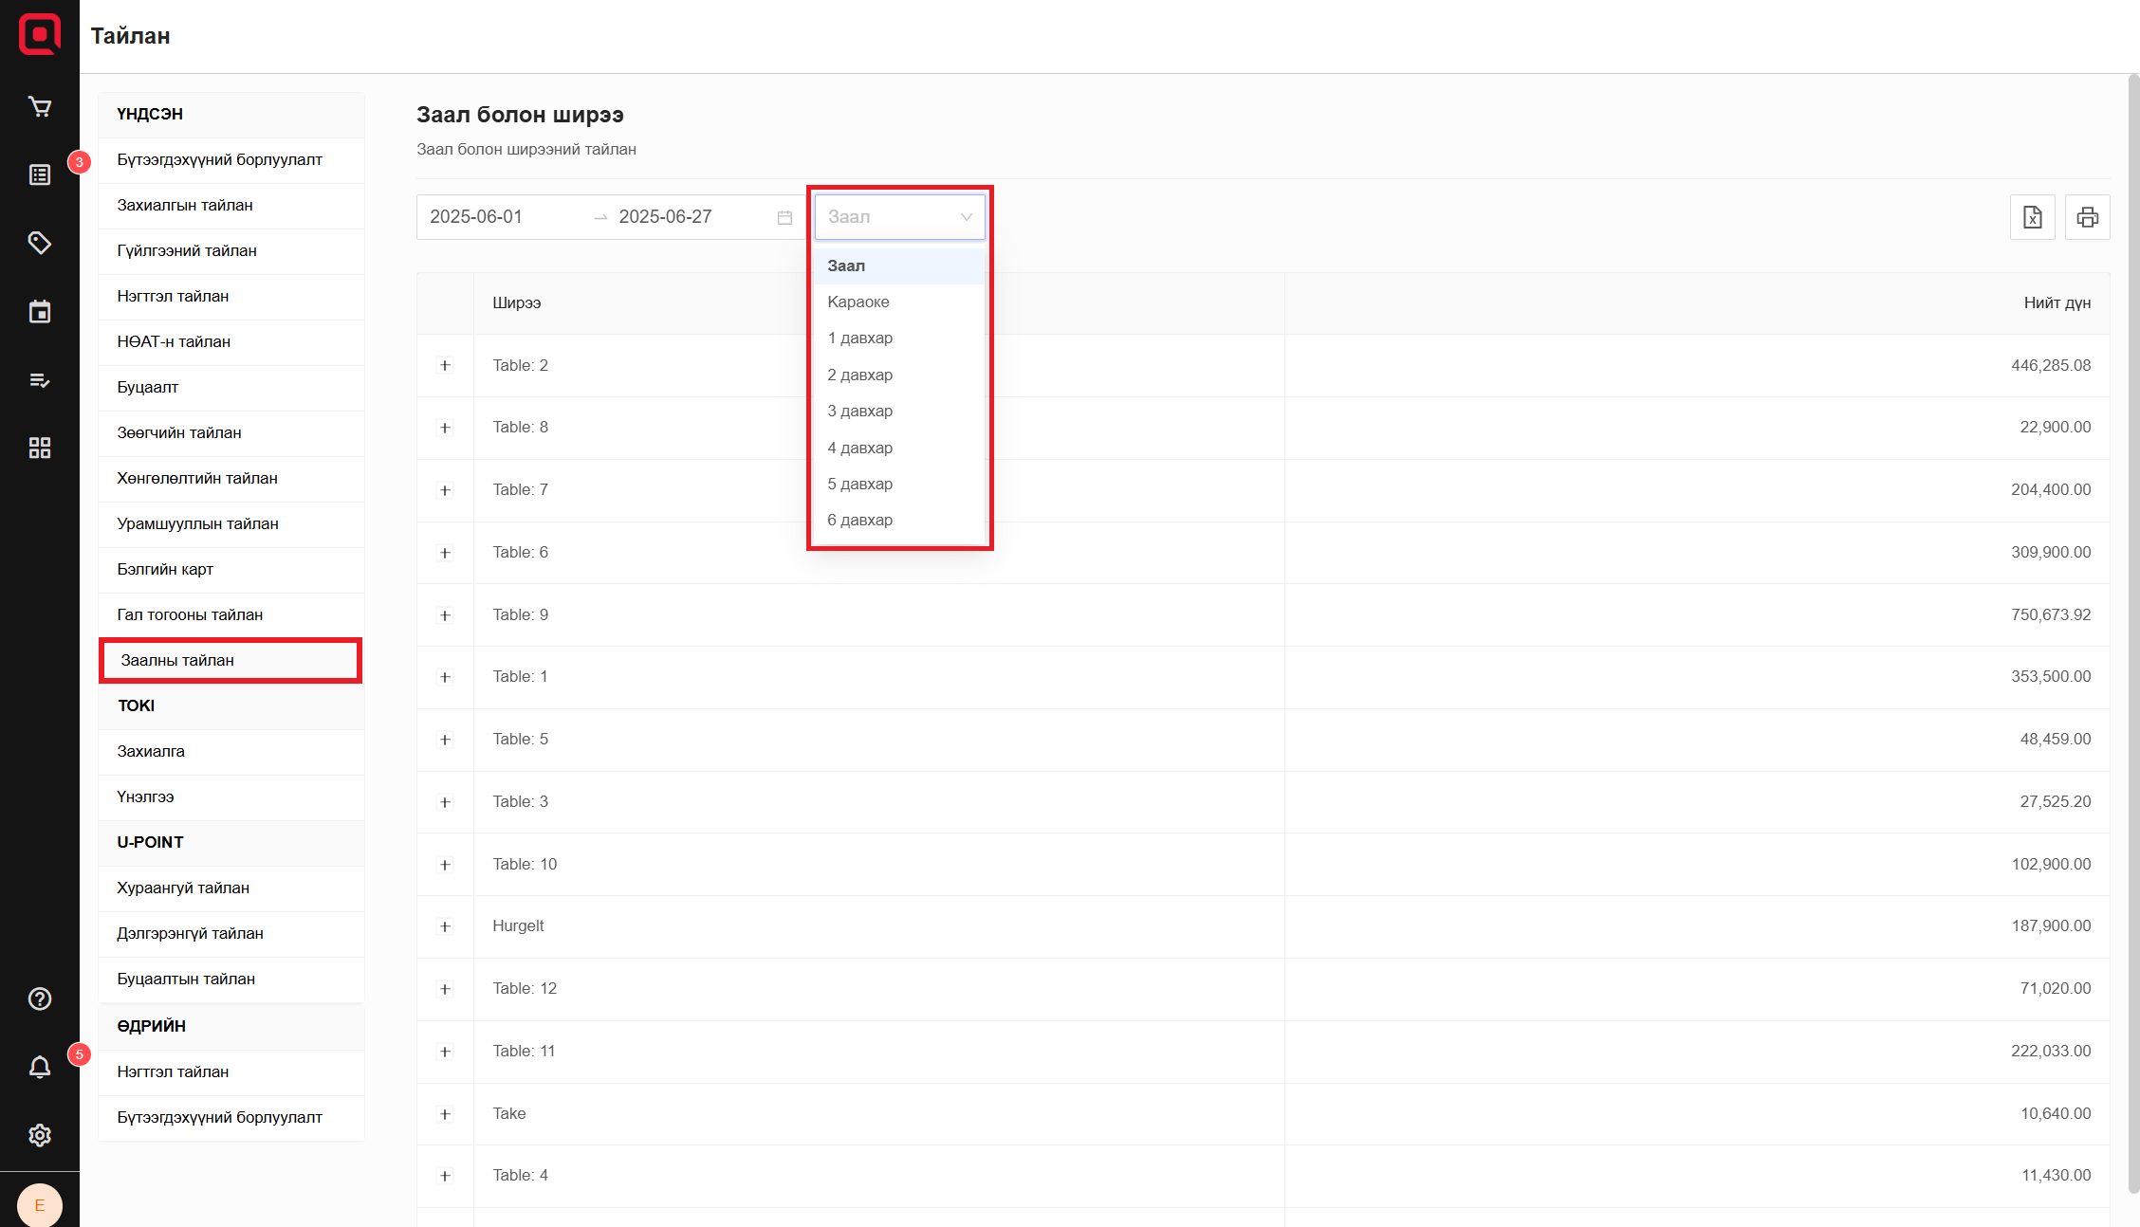Open the calendar icon in sidebar
This screenshot has width=2140, height=1227.
(40, 312)
